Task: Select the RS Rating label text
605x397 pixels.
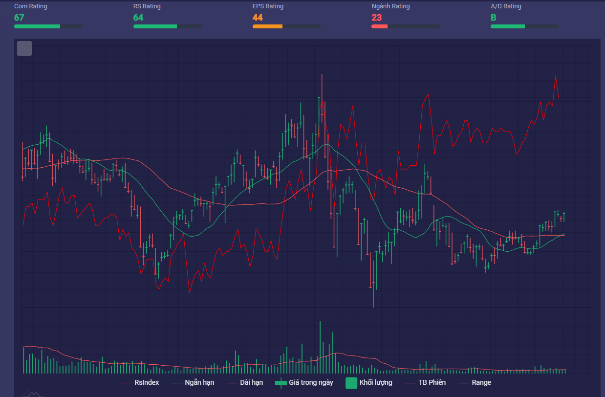Action: click(147, 6)
